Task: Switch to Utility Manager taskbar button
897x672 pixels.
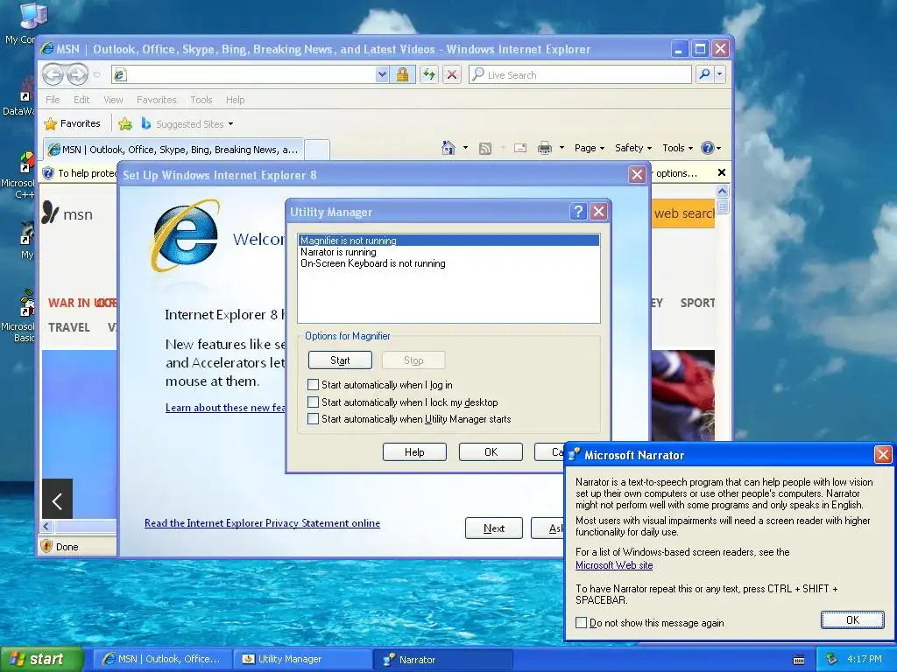Action: 301,659
